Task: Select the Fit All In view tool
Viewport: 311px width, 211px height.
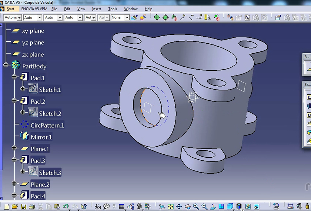Action: [x=171, y=207]
